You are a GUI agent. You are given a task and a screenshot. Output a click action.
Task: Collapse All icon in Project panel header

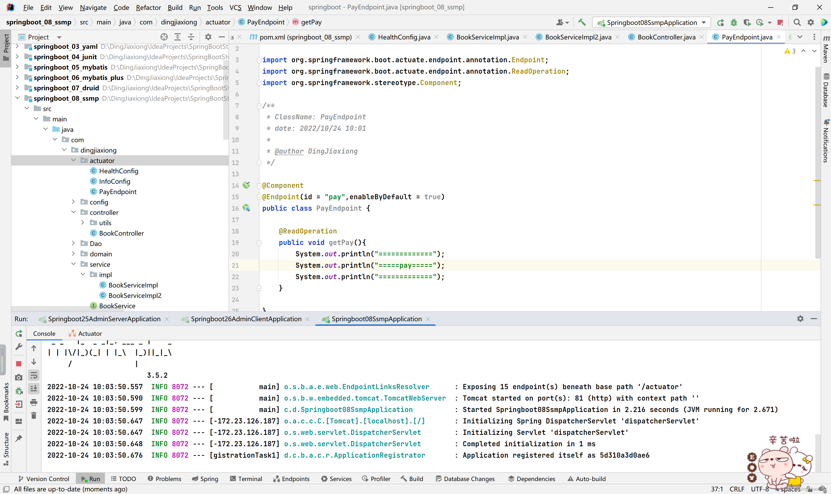[x=191, y=37]
